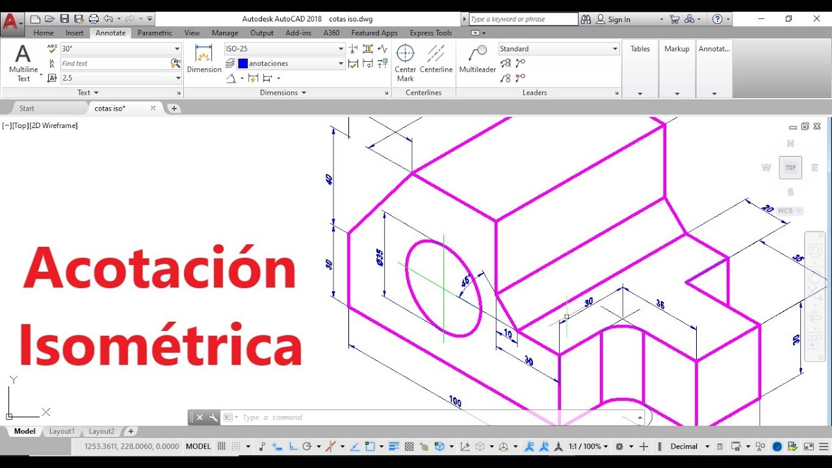Toggle Ortho mode in status bar
The height and width of the screenshot is (468, 832).
tap(292, 447)
